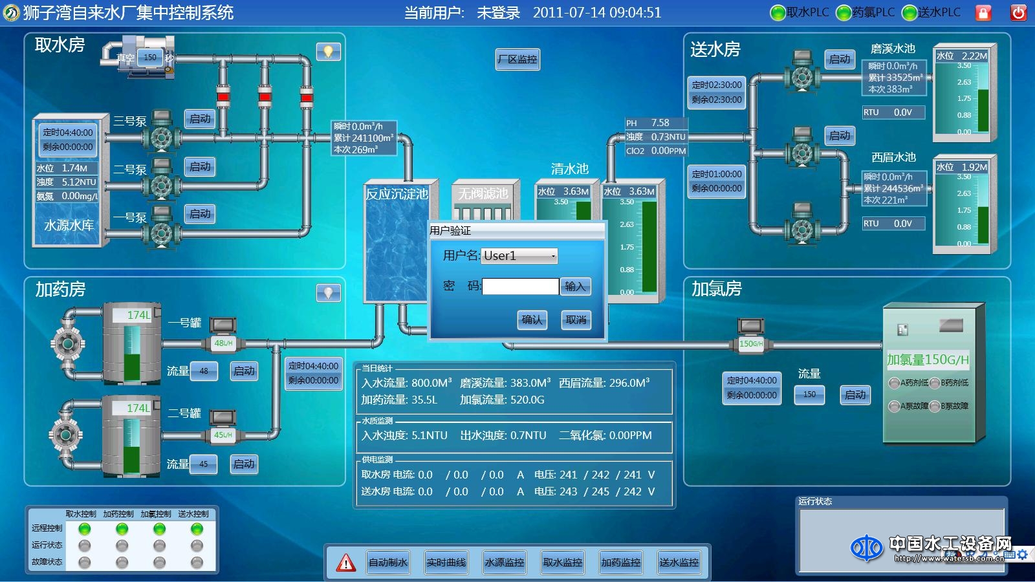Click the 密码 password input field
Screen dimensions: 1035x582
point(520,286)
